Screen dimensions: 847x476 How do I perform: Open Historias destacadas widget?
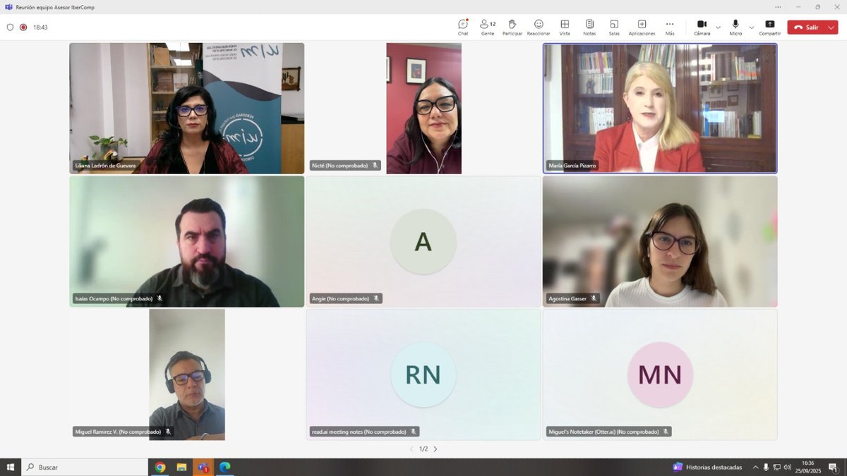click(708, 467)
